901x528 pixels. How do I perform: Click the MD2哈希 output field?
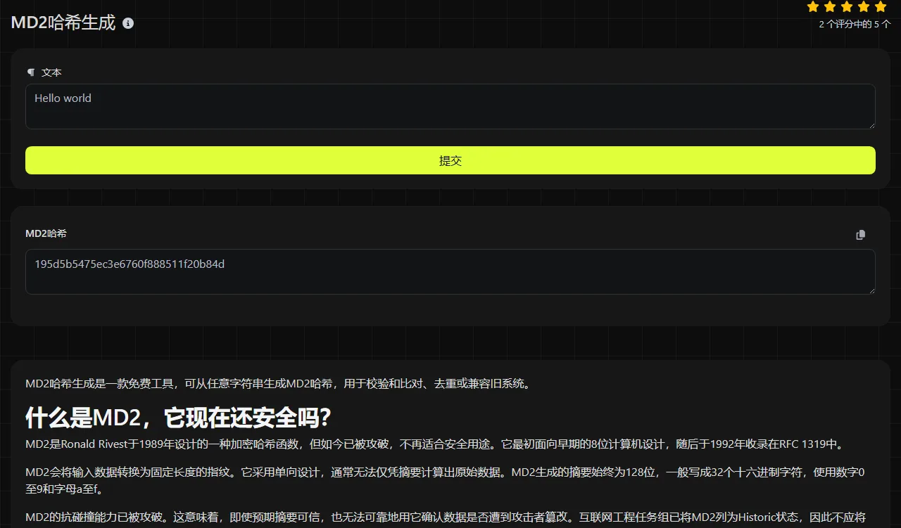coord(450,271)
